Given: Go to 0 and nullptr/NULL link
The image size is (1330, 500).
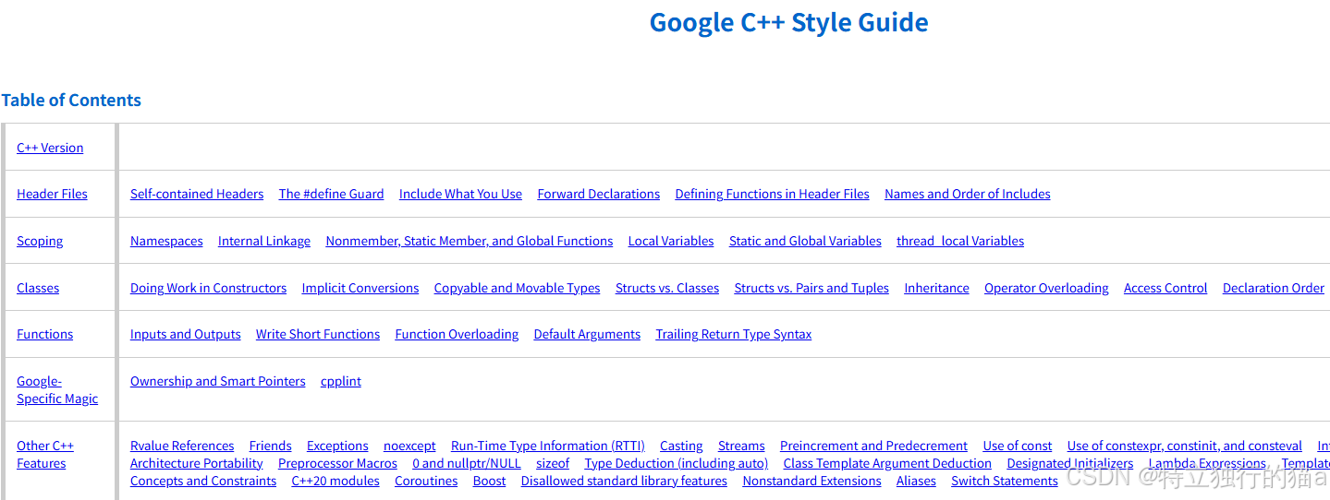Looking at the screenshot, I should 467,463.
